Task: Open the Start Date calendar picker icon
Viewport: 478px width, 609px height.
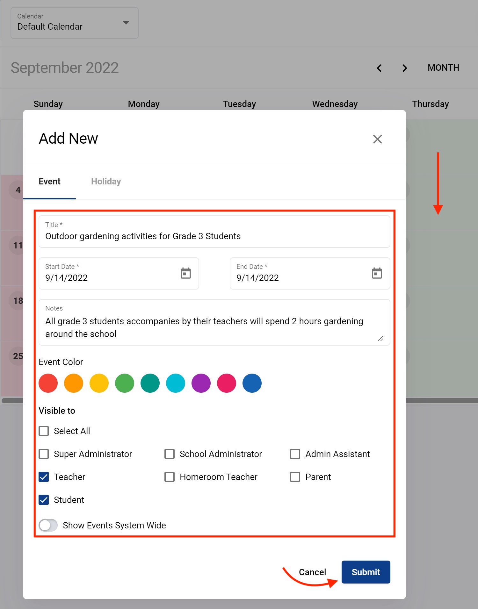Action: pos(185,273)
